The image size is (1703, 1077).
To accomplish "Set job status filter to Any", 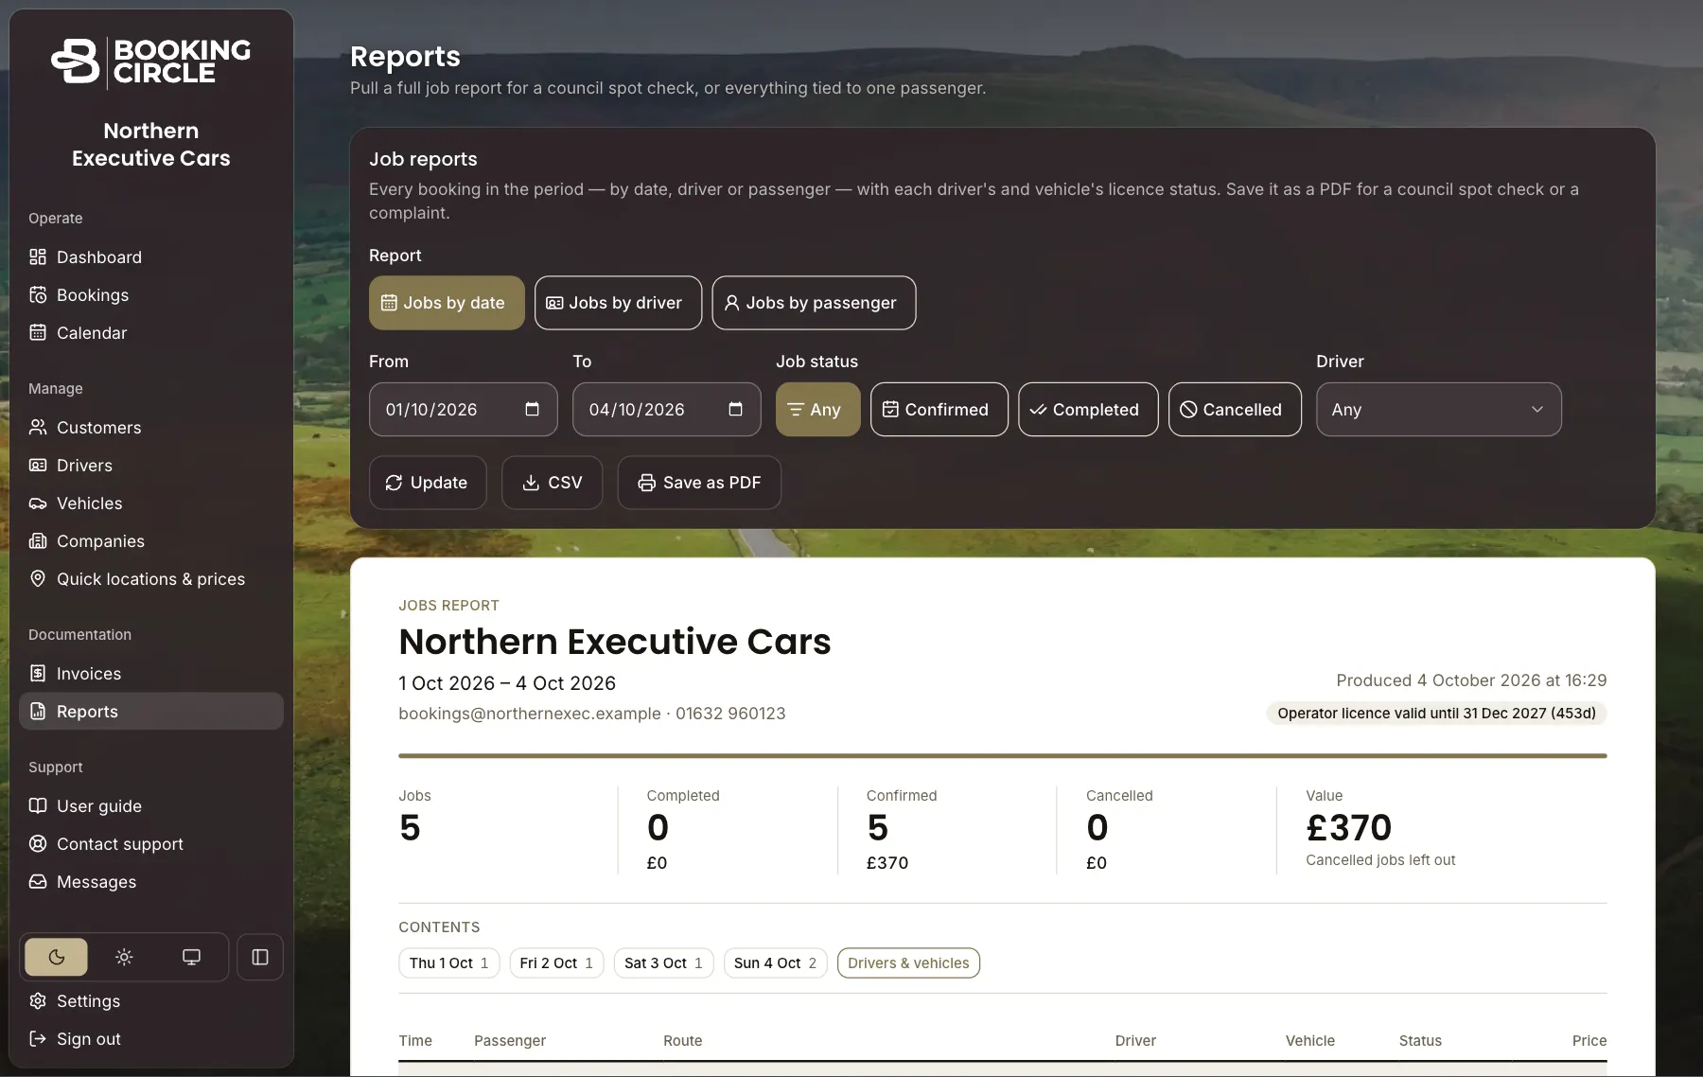I will pyautogui.click(x=818, y=410).
